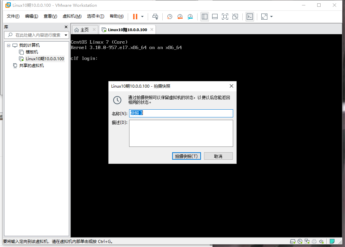Click the status bar hint about Ctrl+G
The width and height of the screenshot is (345, 247).
[x=58, y=242]
